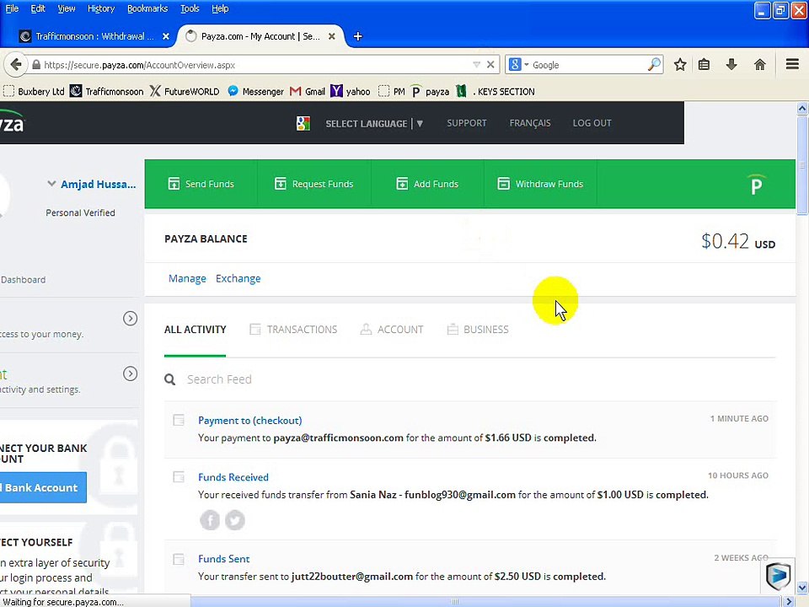809x607 pixels.
Task: Open the FutureWORLD bookmark
Action: (x=185, y=91)
